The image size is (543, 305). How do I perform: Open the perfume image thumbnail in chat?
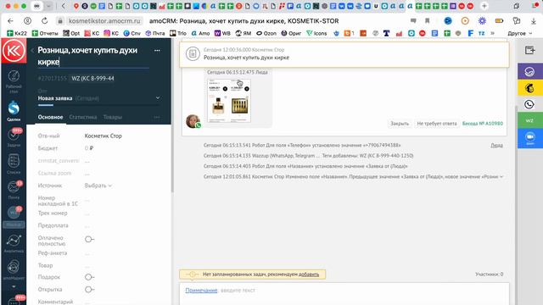pyautogui.click(x=229, y=101)
